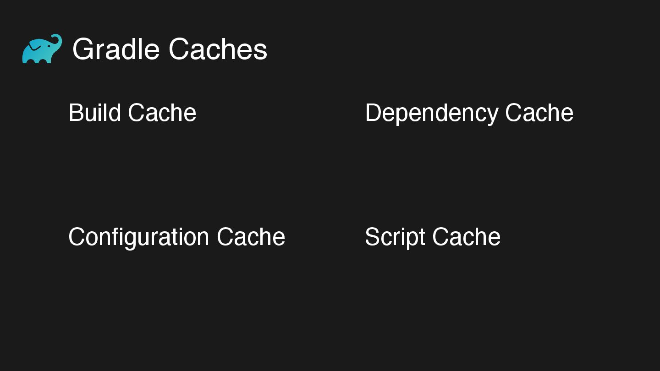Click the word "Script"
The image size is (660, 371).
pyautogui.click(x=395, y=238)
